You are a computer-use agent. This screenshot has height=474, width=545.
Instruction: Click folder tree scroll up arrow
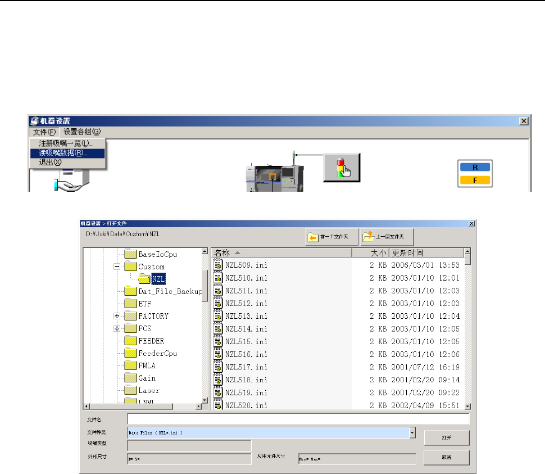coord(205,251)
